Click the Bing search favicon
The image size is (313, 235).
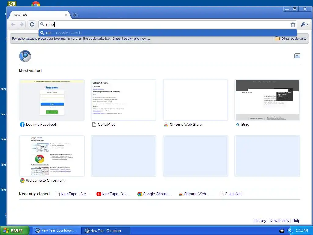pos(238,125)
